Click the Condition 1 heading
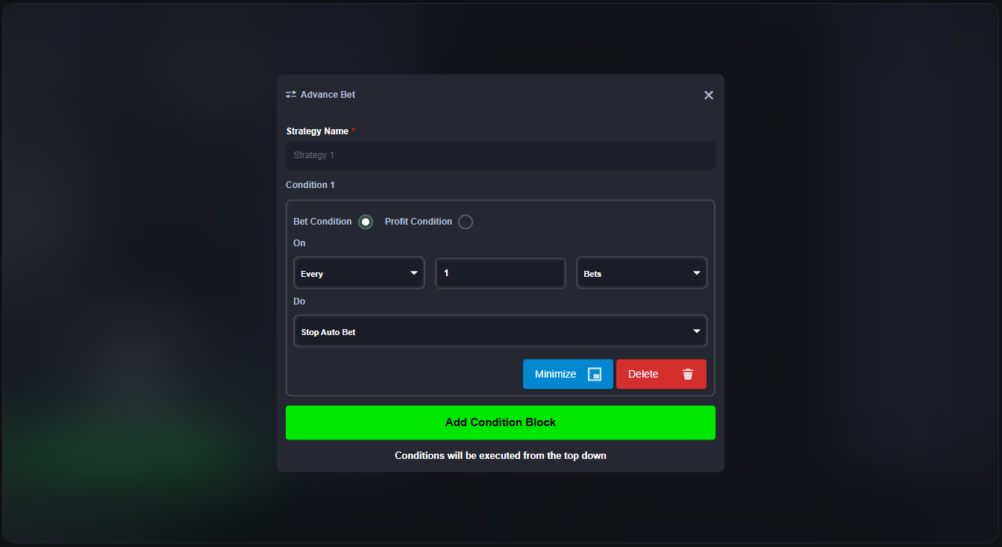1002x547 pixels. click(310, 185)
